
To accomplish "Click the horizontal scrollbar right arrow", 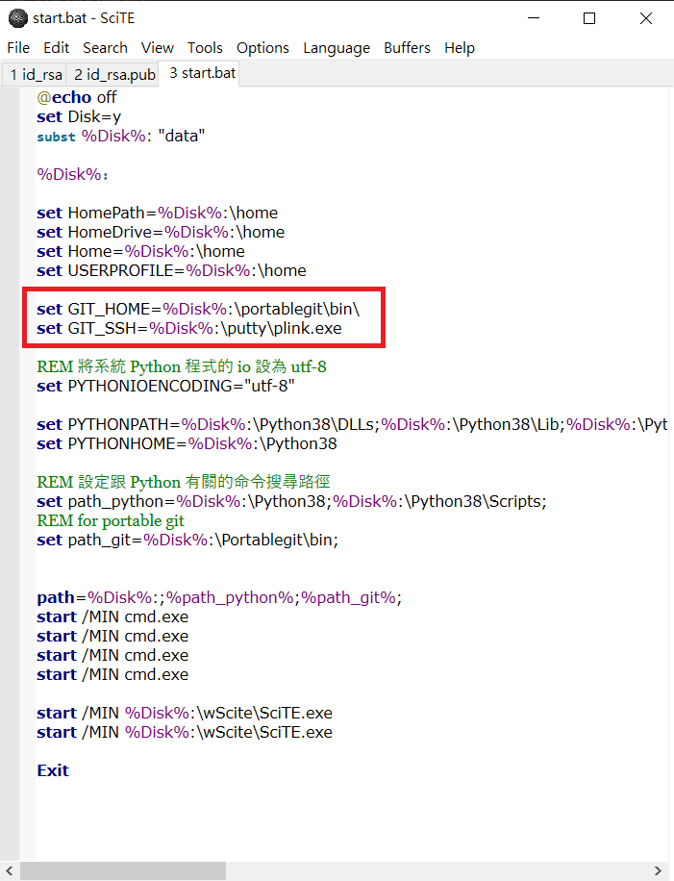I will coord(658,870).
